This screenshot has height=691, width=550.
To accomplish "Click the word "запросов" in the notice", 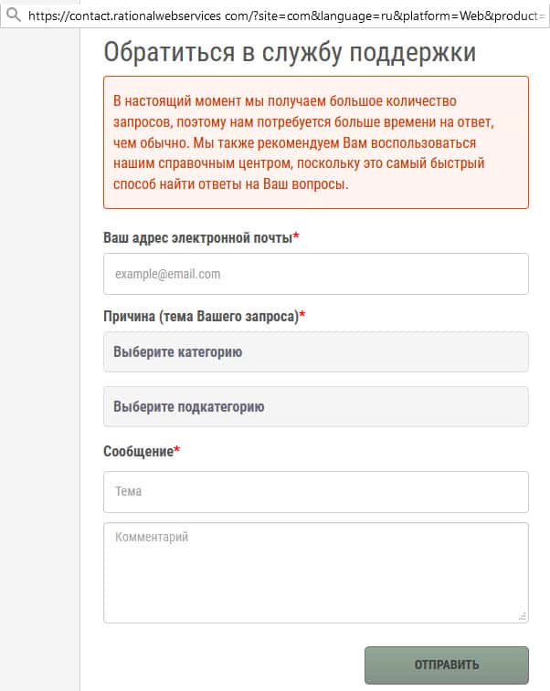I will (x=139, y=122).
